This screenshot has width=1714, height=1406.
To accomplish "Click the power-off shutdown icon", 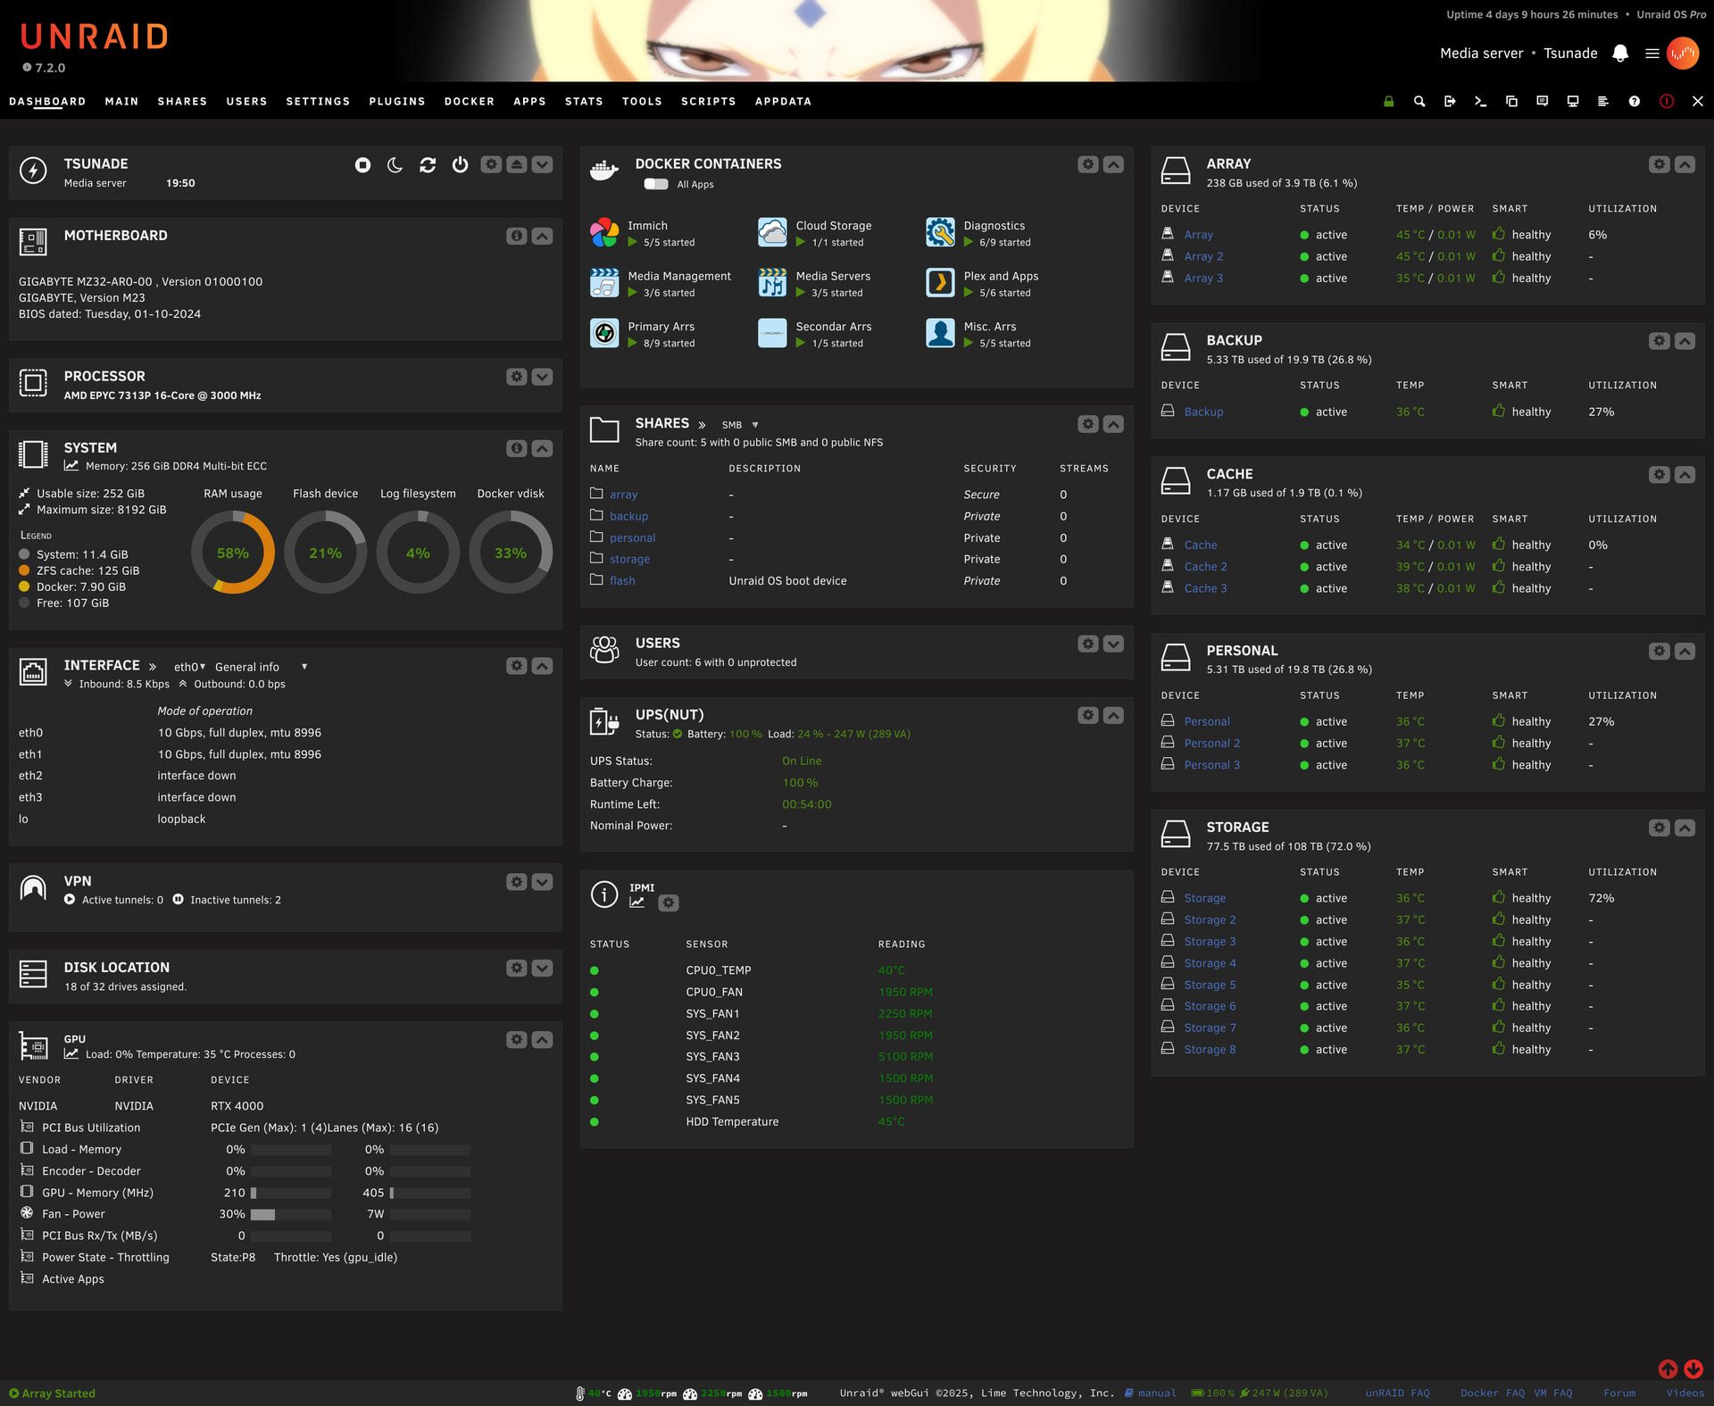I will tap(460, 165).
